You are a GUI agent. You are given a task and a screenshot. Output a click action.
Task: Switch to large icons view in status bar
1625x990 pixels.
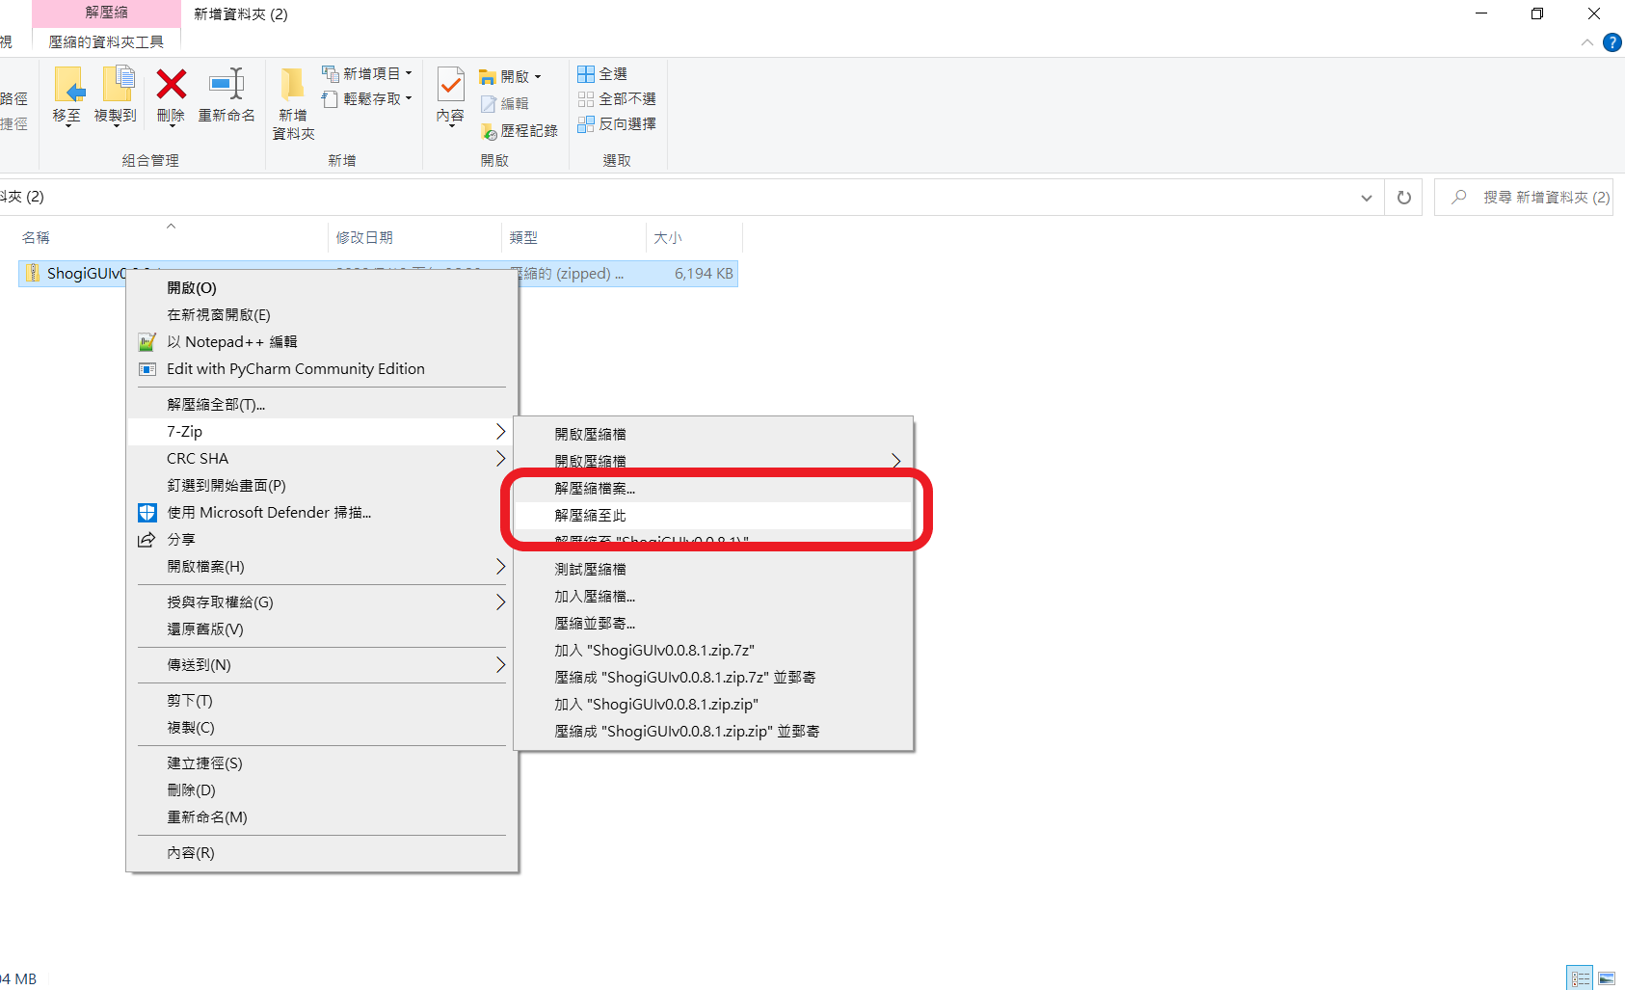pyautogui.click(x=1607, y=978)
